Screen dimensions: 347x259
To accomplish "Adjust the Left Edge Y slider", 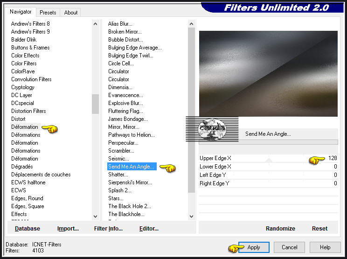I will (268, 175).
